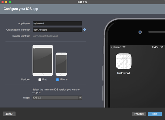The height and width of the screenshot is (120, 165).
Task: Click the Target: label
Action: (27, 98)
